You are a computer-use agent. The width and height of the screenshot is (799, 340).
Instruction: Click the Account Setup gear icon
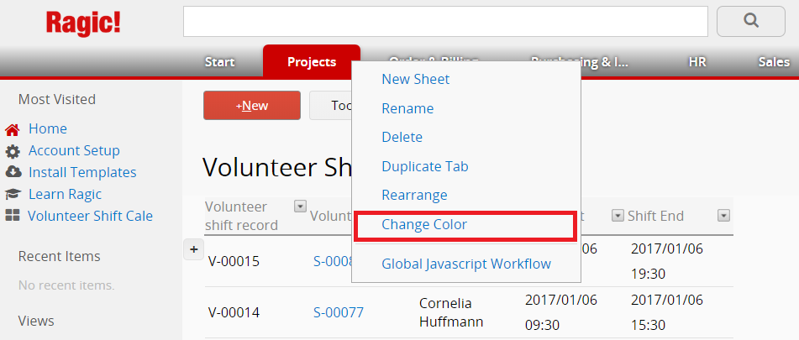click(13, 151)
